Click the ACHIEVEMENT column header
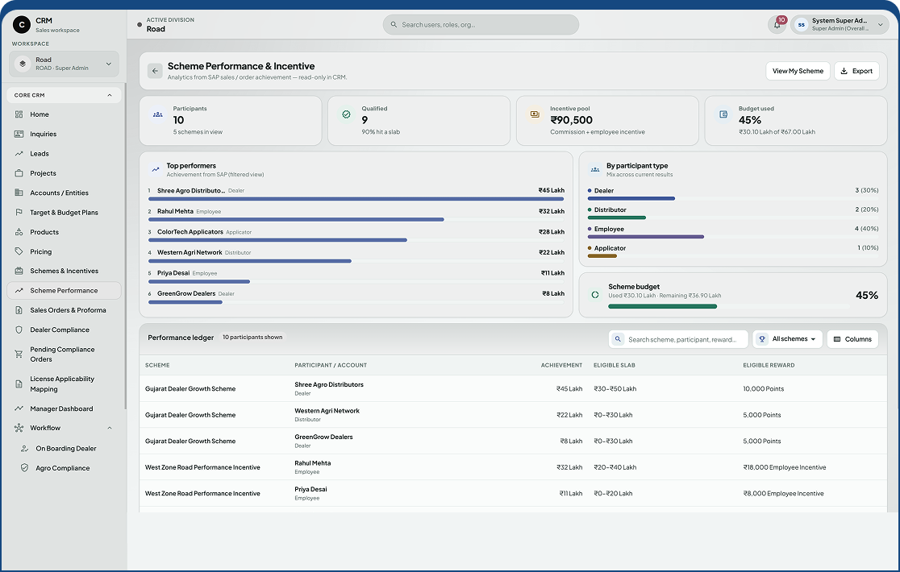The image size is (900, 572). [x=561, y=365]
